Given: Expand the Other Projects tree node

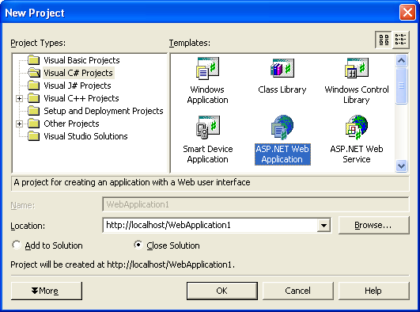Looking at the screenshot, I should click(19, 124).
